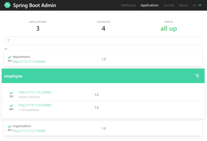
Task: Click the department green checkmark status icon
Action: (x=10, y=57)
